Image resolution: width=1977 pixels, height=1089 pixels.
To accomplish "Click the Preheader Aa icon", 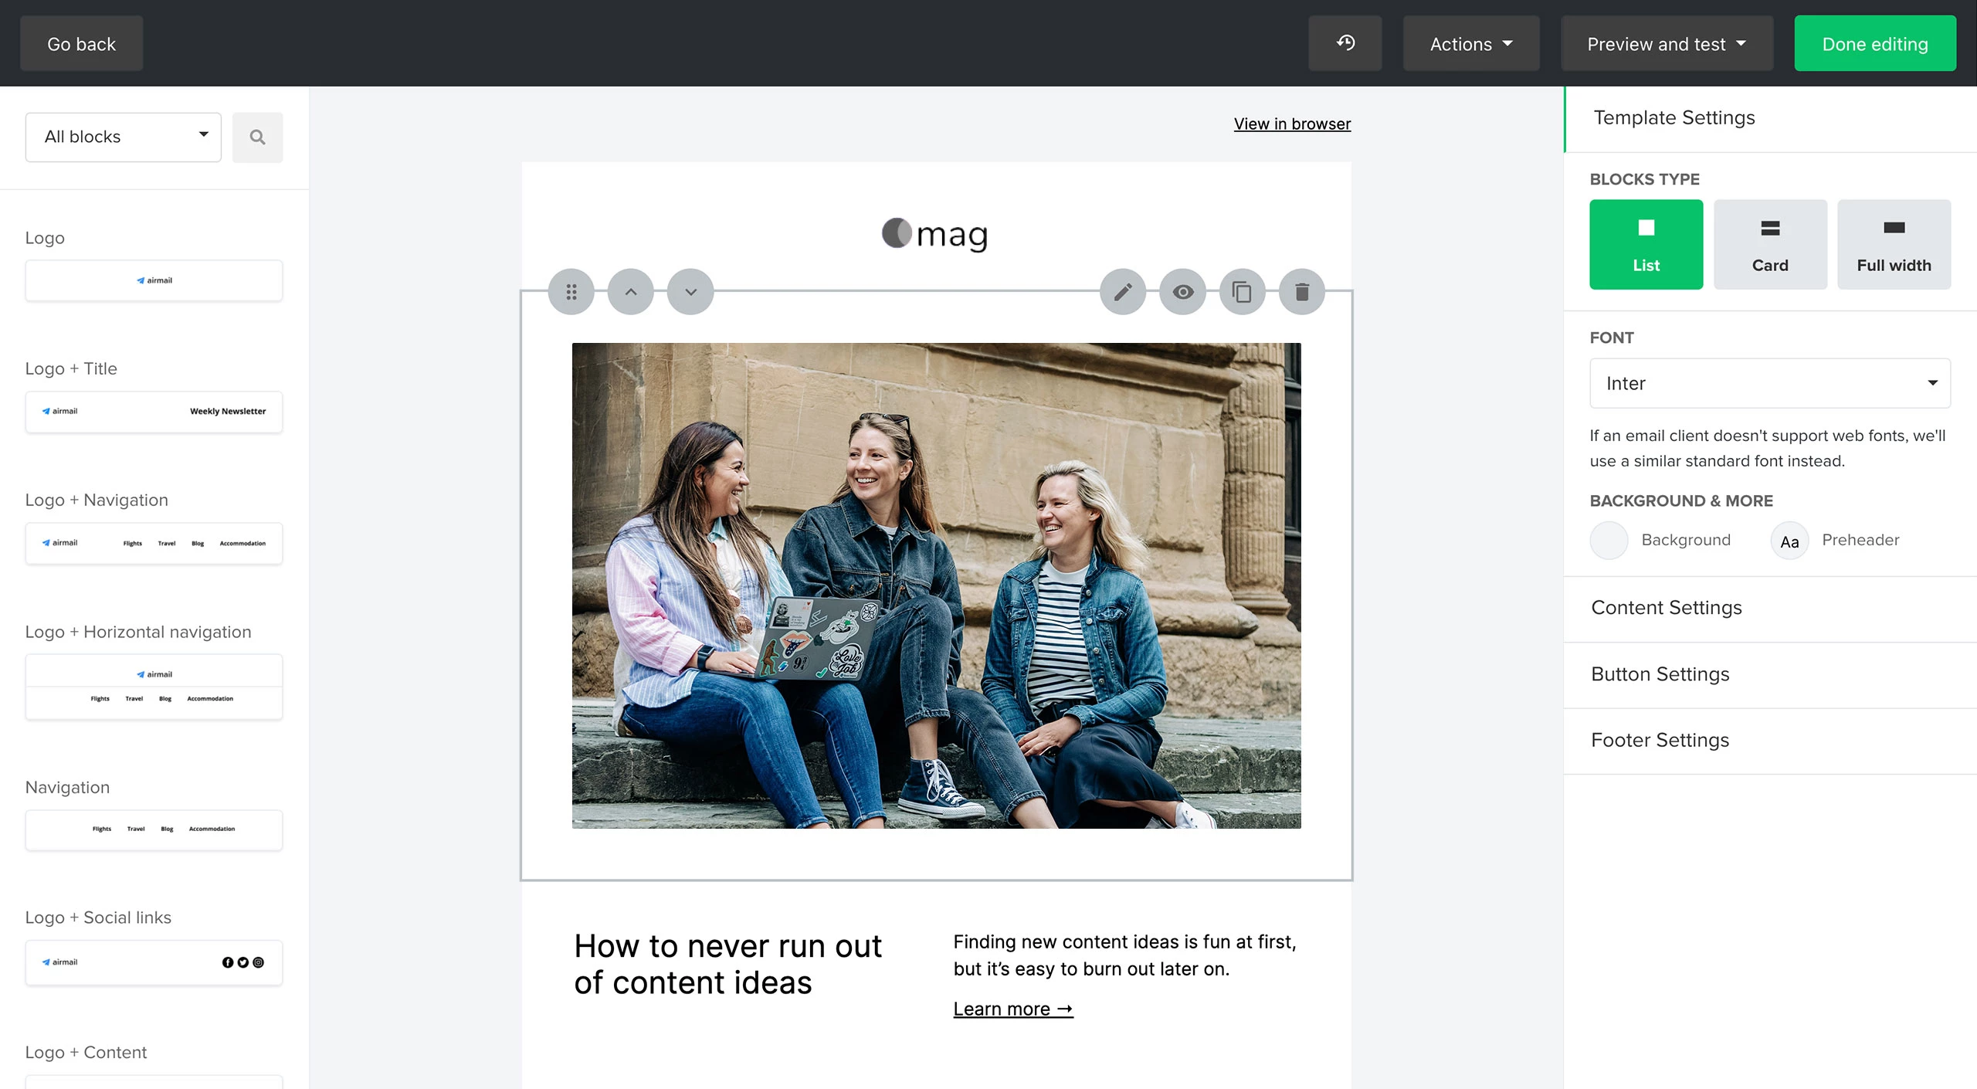I will tap(1789, 540).
